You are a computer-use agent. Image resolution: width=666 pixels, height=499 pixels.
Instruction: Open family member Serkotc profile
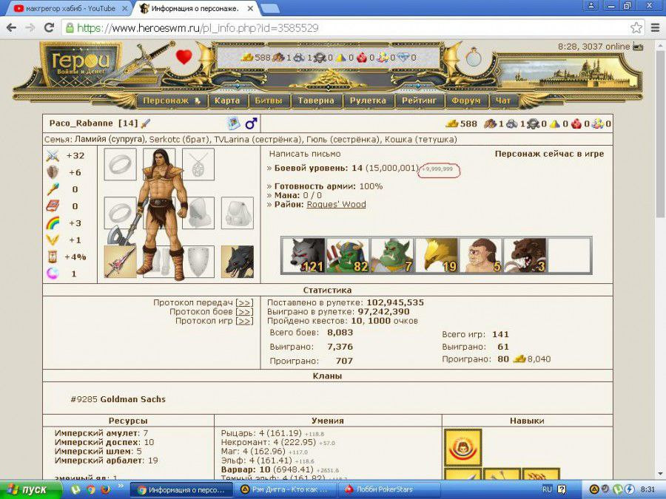165,140
